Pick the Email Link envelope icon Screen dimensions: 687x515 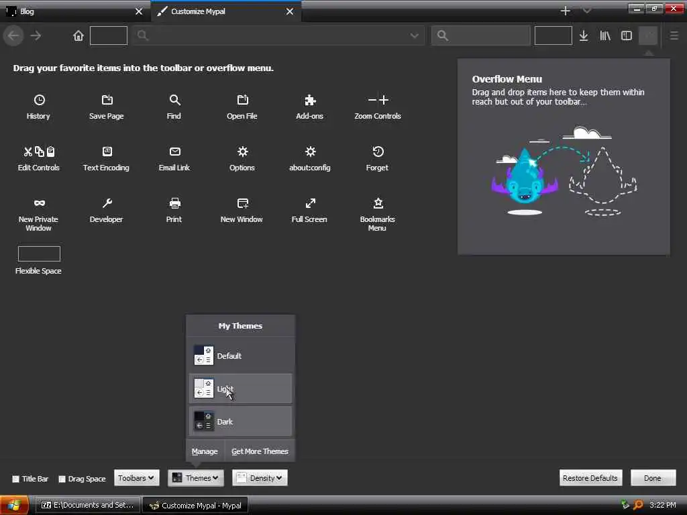174,152
